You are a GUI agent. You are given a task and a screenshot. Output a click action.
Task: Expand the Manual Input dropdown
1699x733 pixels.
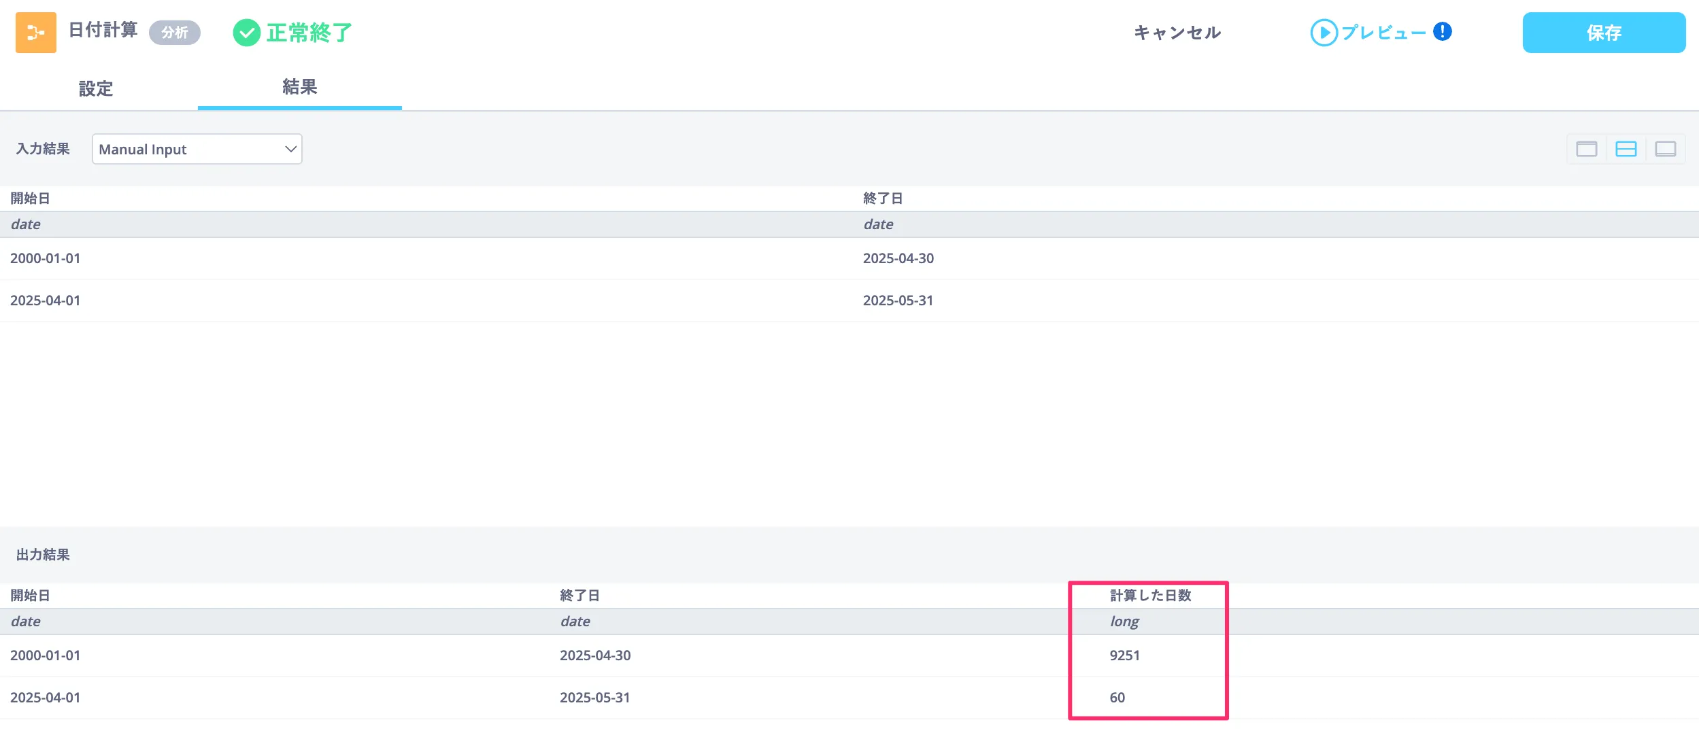coord(197,149)
